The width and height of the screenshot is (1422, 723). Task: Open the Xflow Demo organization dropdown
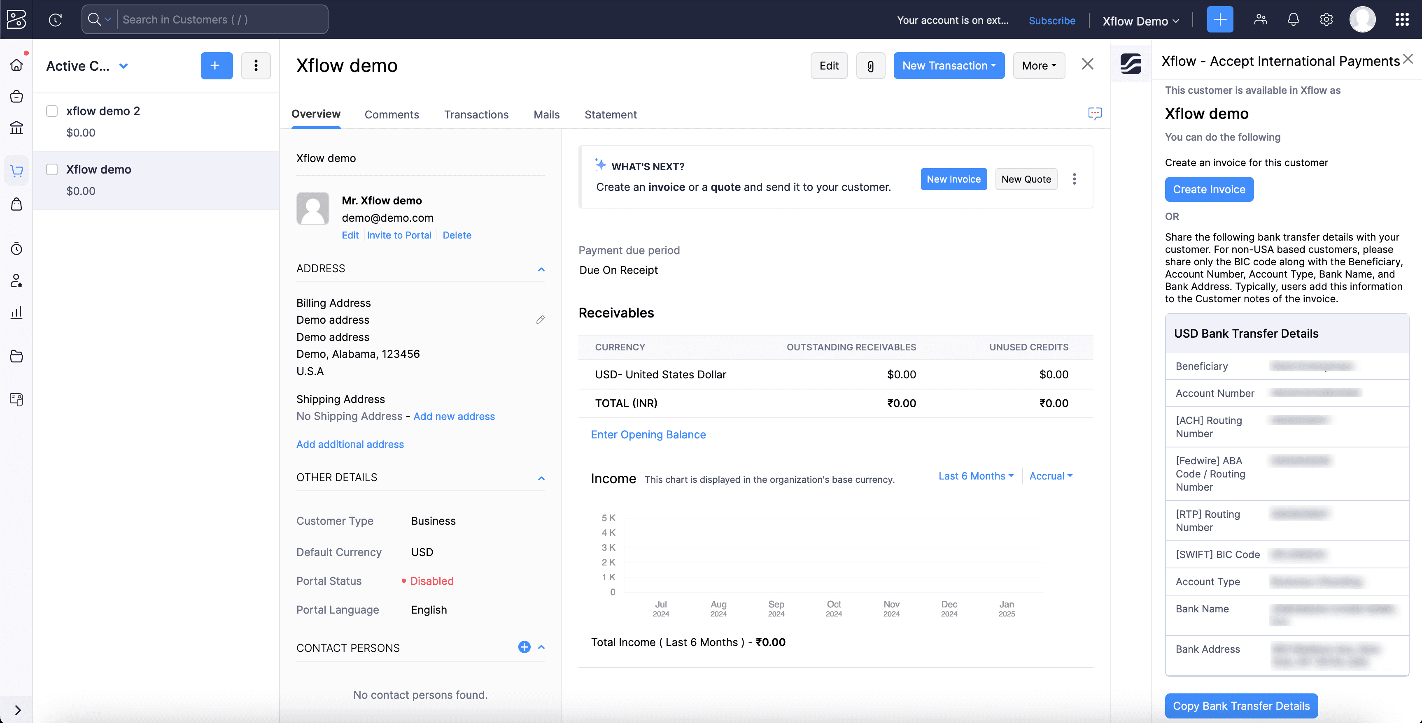click(1140, 21)
